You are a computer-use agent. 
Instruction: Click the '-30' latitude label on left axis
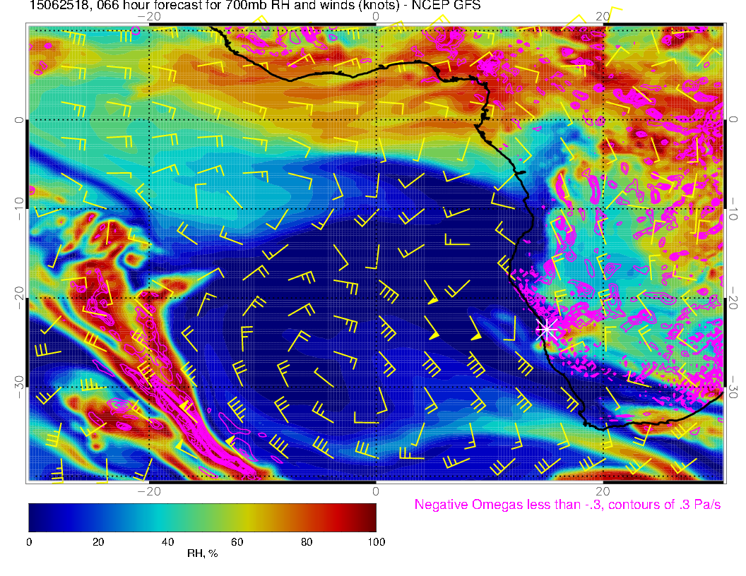point(18,387)
